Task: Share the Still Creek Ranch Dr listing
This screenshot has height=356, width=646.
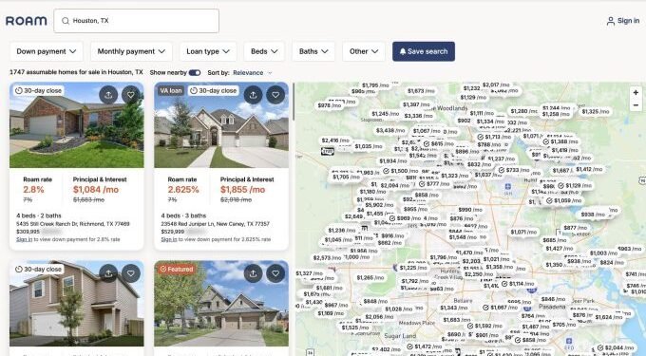Action: tap(108, 95)
